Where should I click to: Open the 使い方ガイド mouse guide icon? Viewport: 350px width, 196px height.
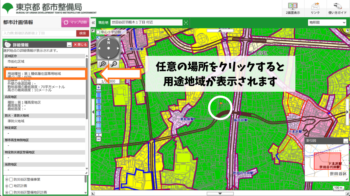tap(337, 8)
